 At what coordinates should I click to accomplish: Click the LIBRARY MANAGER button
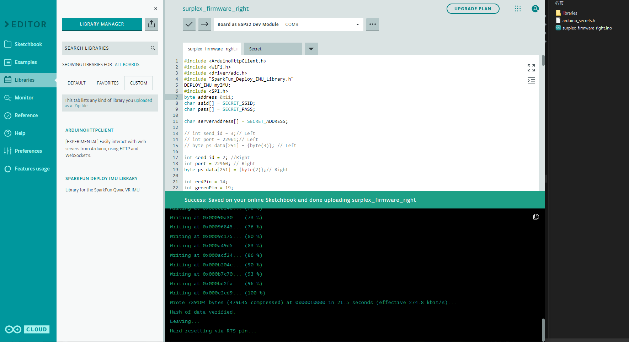pos(102,24)
